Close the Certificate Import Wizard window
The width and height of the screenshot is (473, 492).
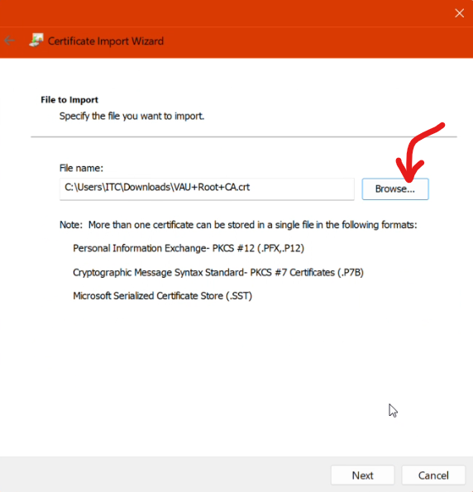[x=459, y=13]
